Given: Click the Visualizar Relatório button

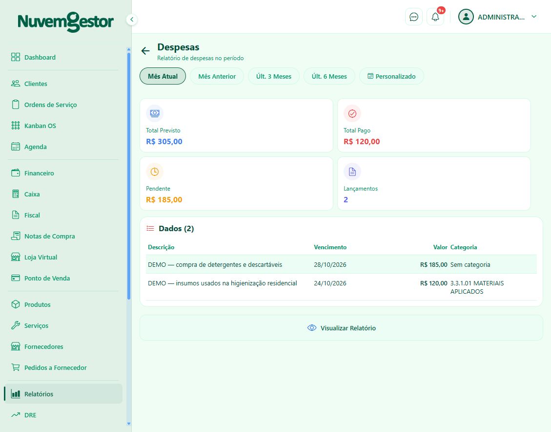Looking at the screenshot, I should [341, 328].
